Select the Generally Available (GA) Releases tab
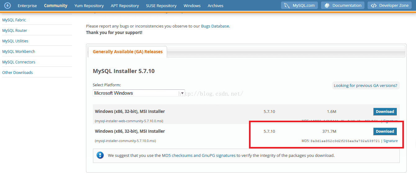Screen dimensions: 416x181 coord(127,52)
